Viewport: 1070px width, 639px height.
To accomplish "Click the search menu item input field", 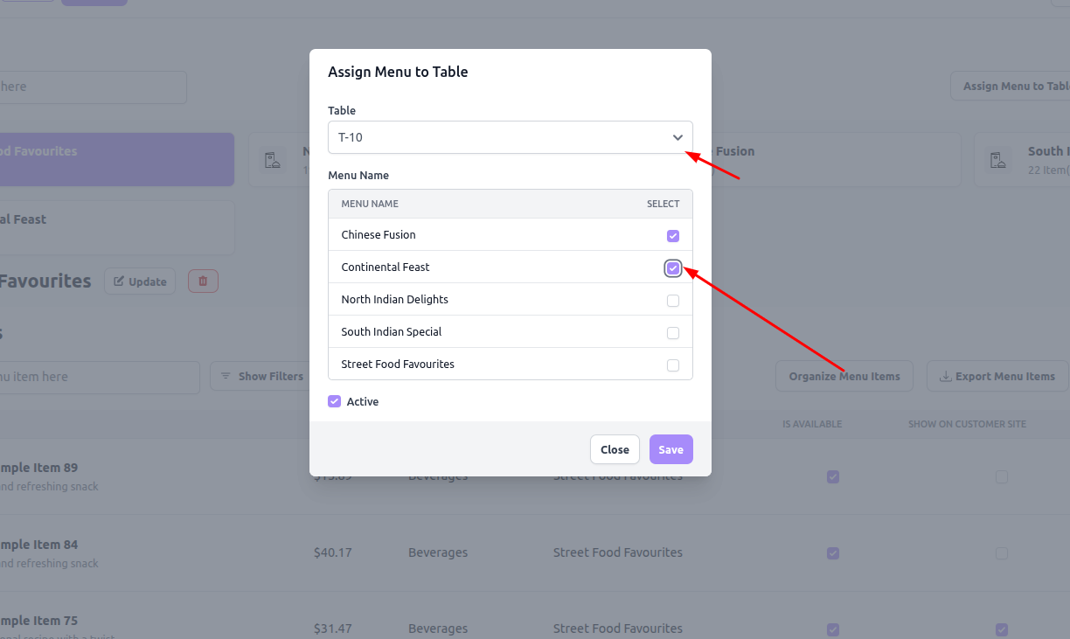I will point(98,377).
